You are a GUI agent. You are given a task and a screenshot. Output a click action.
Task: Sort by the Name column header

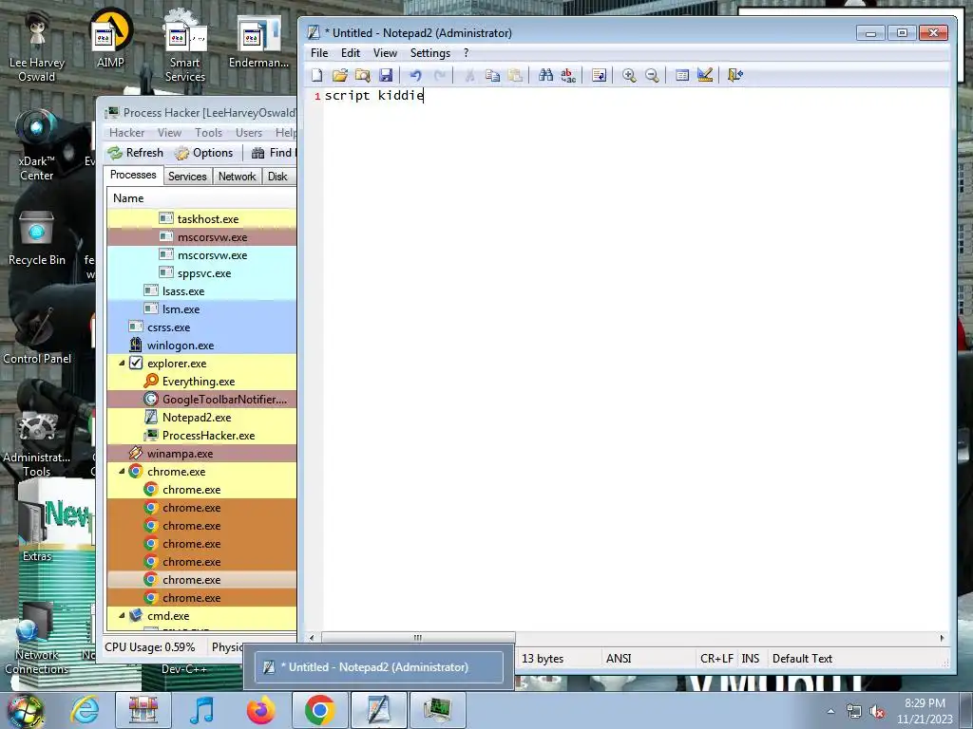coord(201,198)
